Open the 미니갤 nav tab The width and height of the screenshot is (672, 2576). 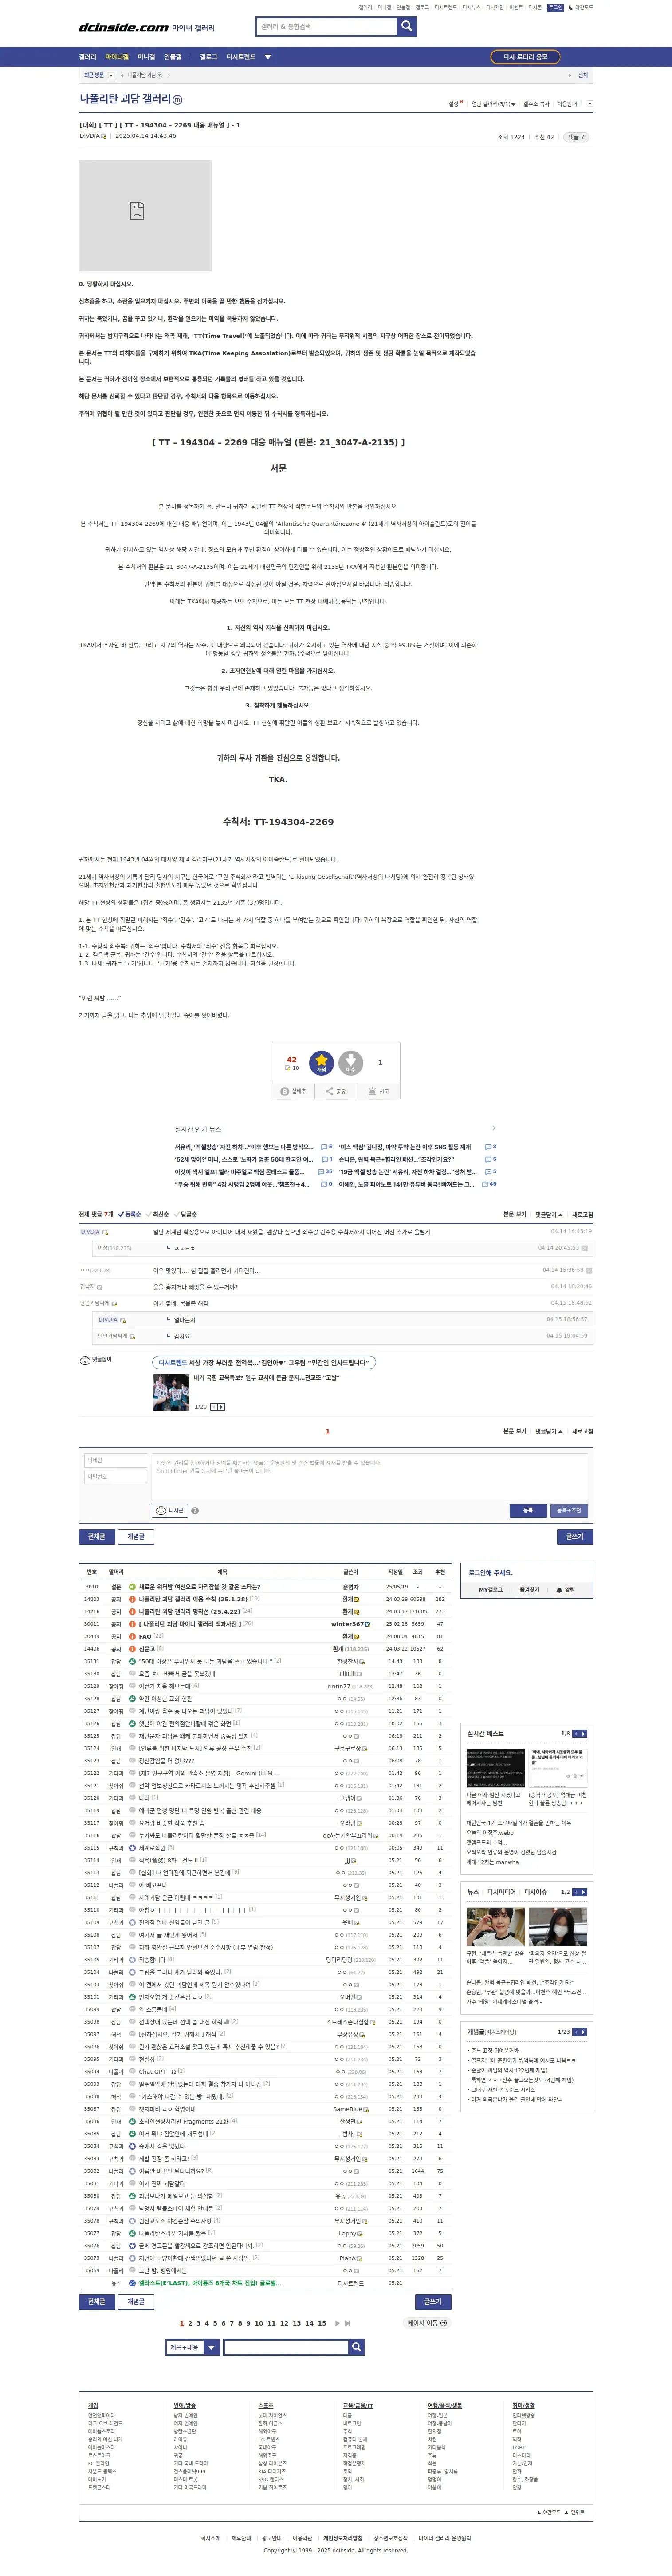coord(146,57)
